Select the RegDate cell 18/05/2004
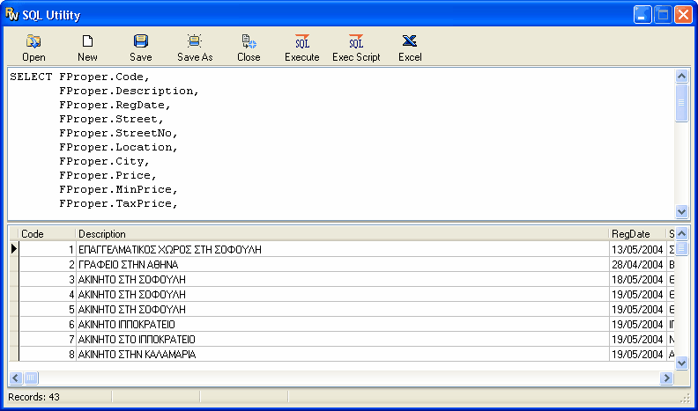 point(637,280)
